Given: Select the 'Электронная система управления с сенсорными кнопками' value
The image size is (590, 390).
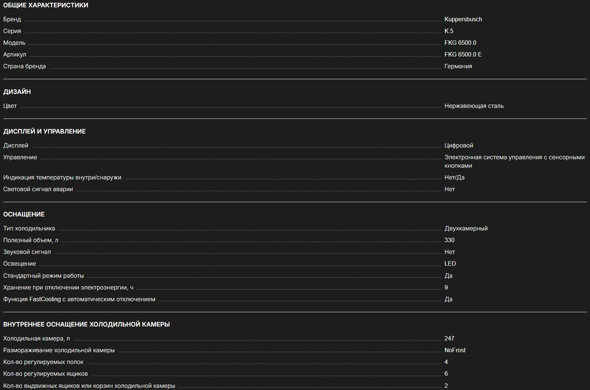Looking at the screenshot, I should pos(514,161).
